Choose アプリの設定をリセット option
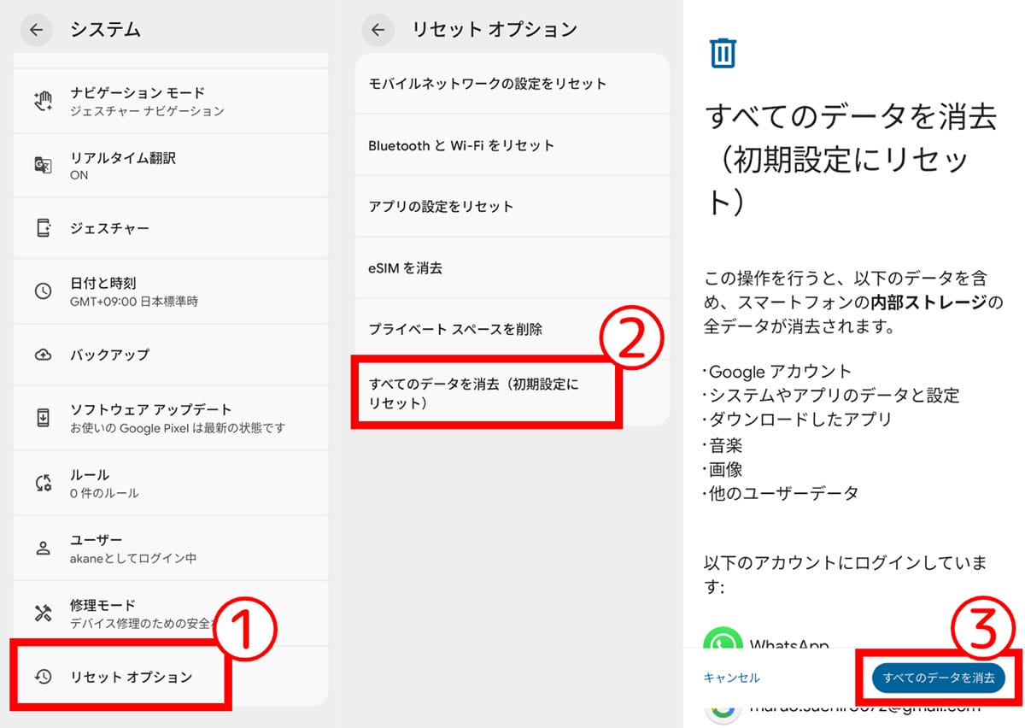The width and height of the screenshot is (1025, 728). click(x=441, y=207)
